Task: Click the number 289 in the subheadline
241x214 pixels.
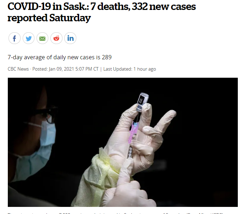Action: [x=107, y=57]
